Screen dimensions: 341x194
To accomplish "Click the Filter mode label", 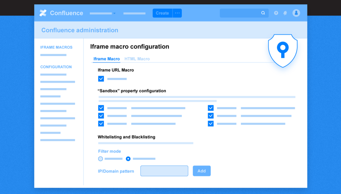I will 109,151.
